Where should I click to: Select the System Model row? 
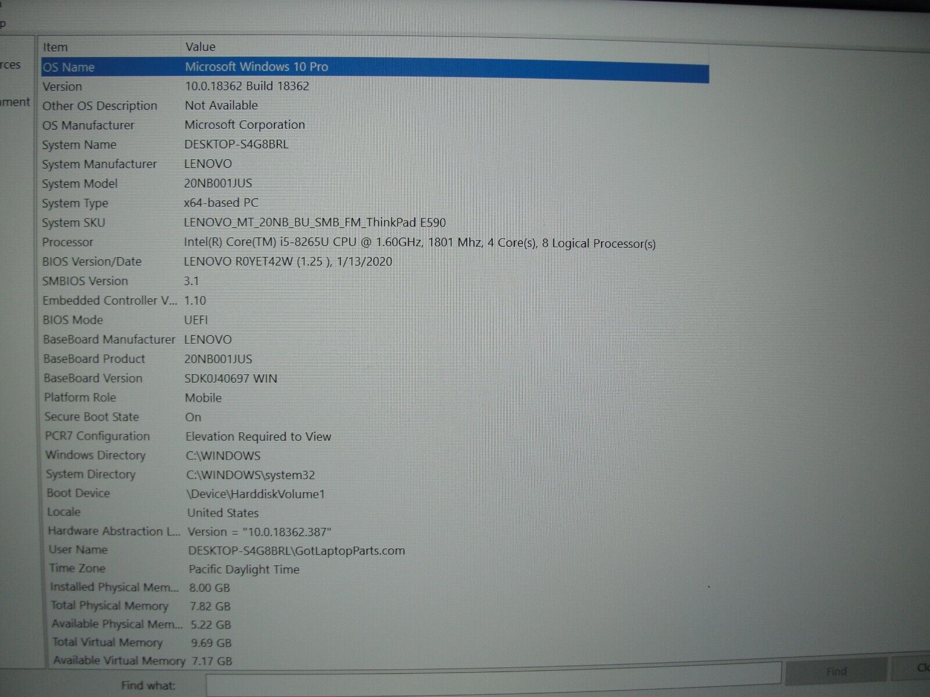[375, 184]
